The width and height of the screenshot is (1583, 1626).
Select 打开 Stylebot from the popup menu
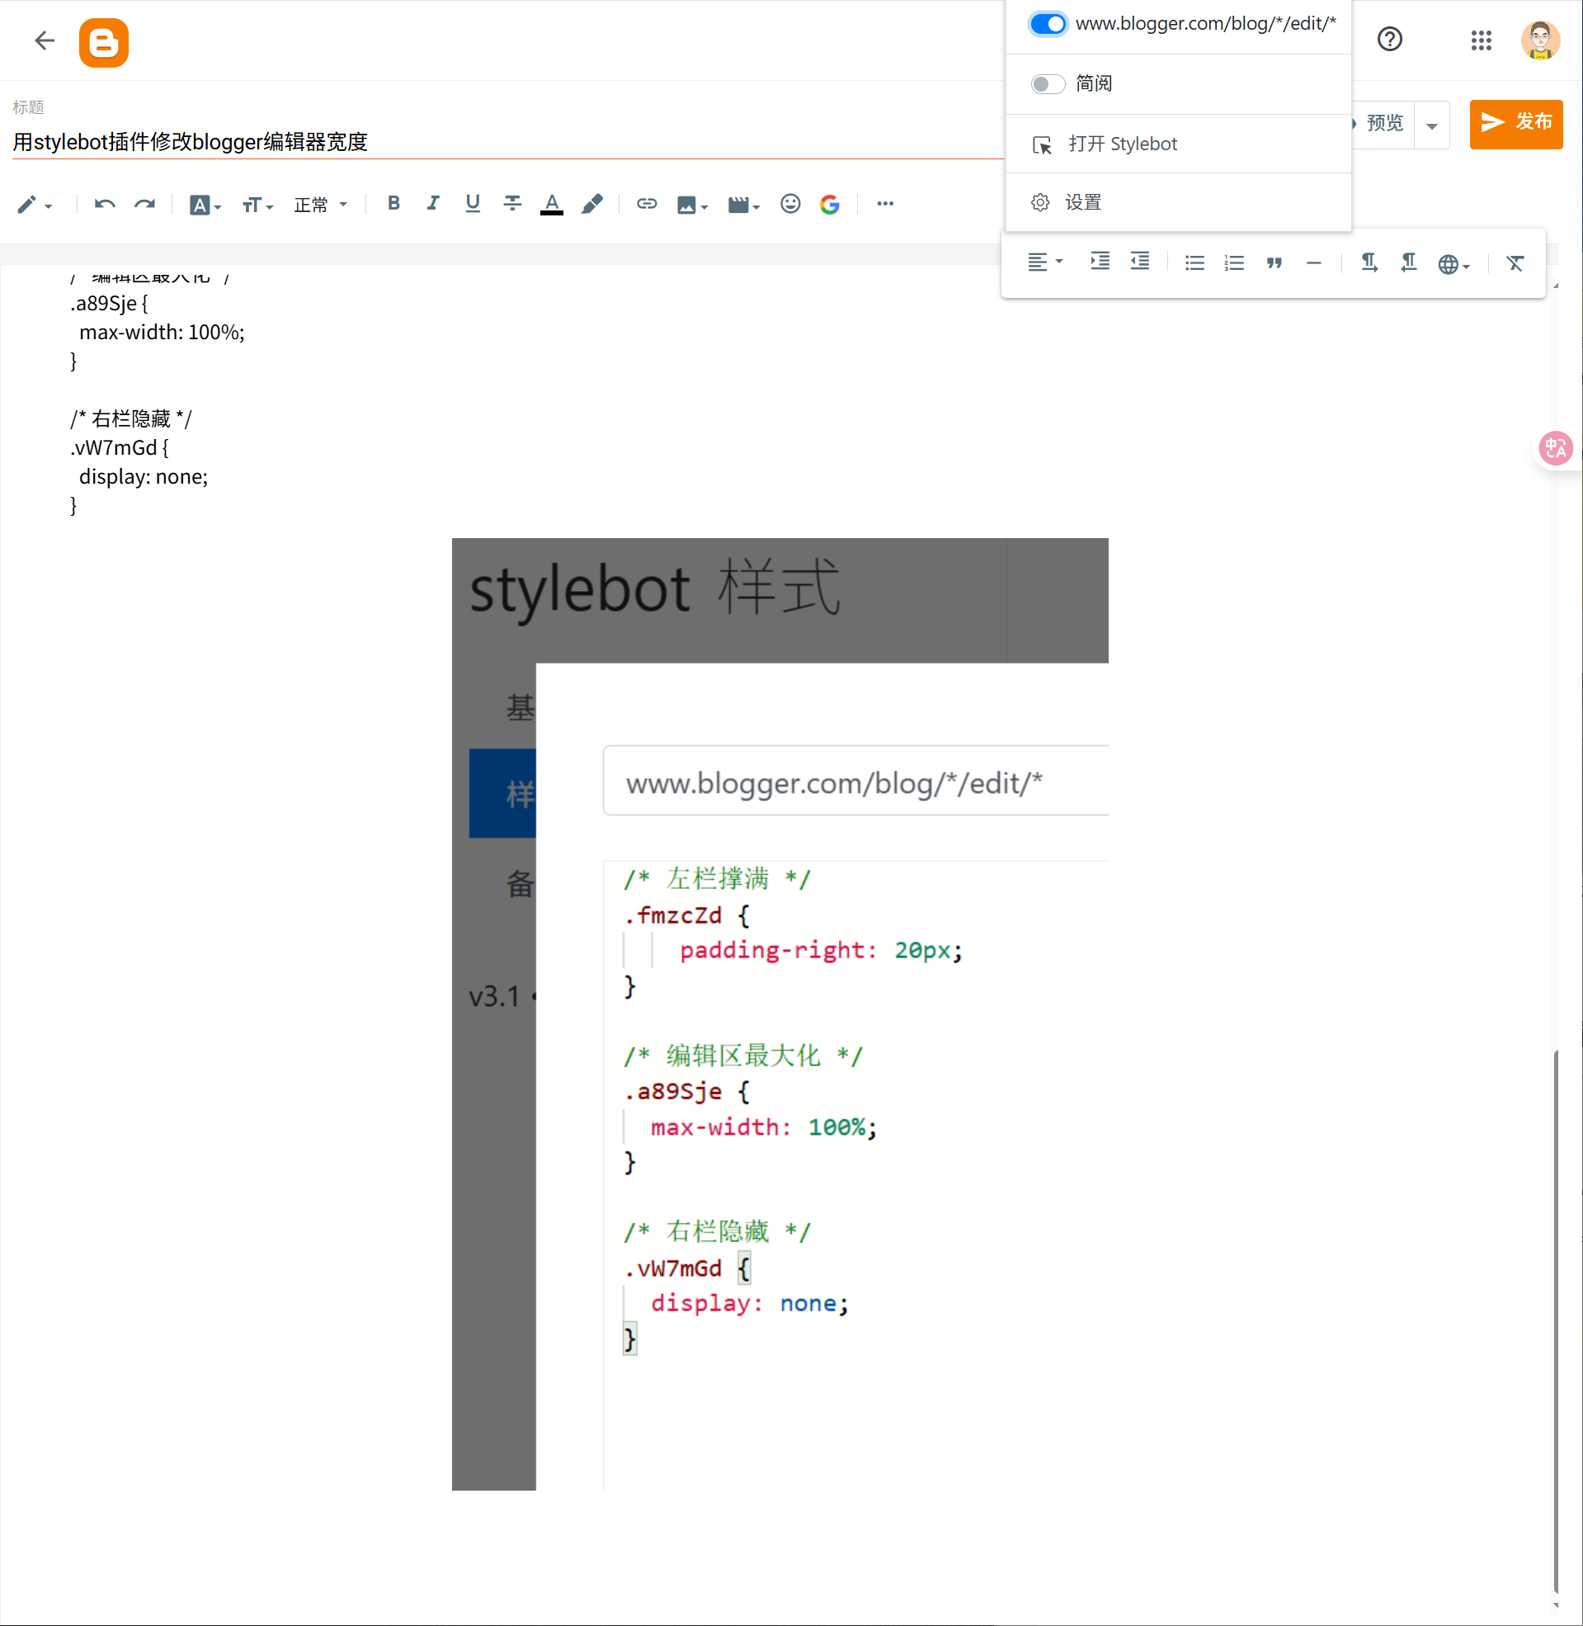click(1122, 144)
